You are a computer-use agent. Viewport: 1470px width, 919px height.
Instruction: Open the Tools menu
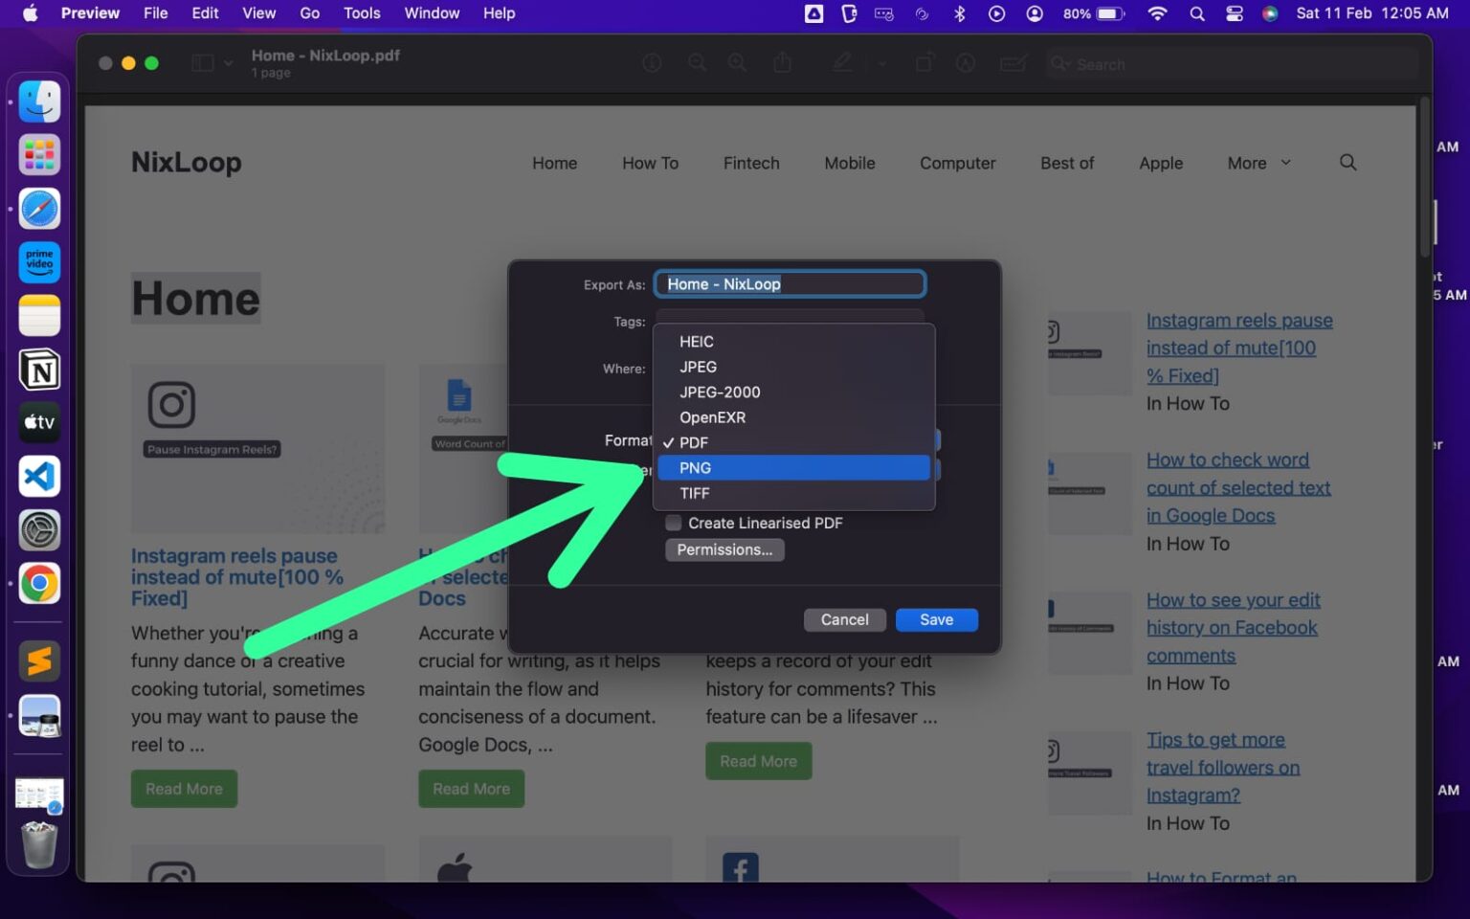point(362,13)
